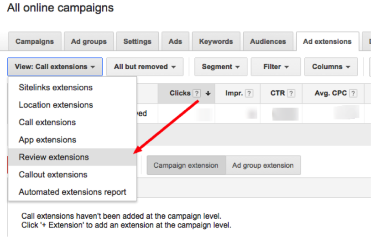
Task: Choose Sitelinks extensions in the list
Action: pos(56,88)
